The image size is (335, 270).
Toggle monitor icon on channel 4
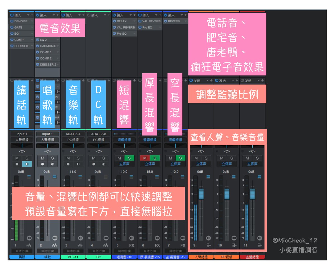click(104, 164)
